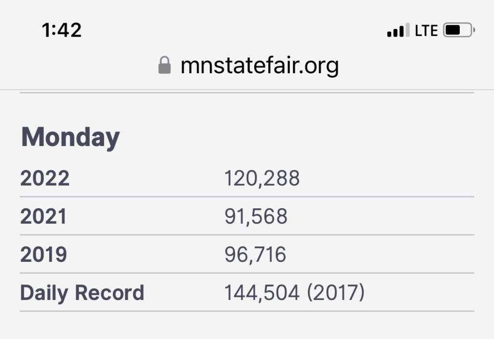Tap the 2022 row label
Viewport: 494px width, 339px height.
45,178
